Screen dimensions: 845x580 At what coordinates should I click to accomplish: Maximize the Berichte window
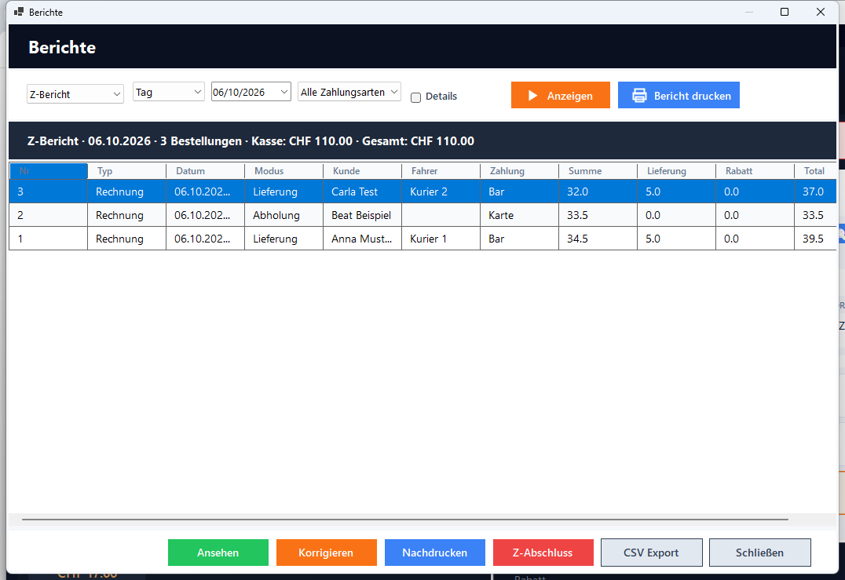pos(785,12)
